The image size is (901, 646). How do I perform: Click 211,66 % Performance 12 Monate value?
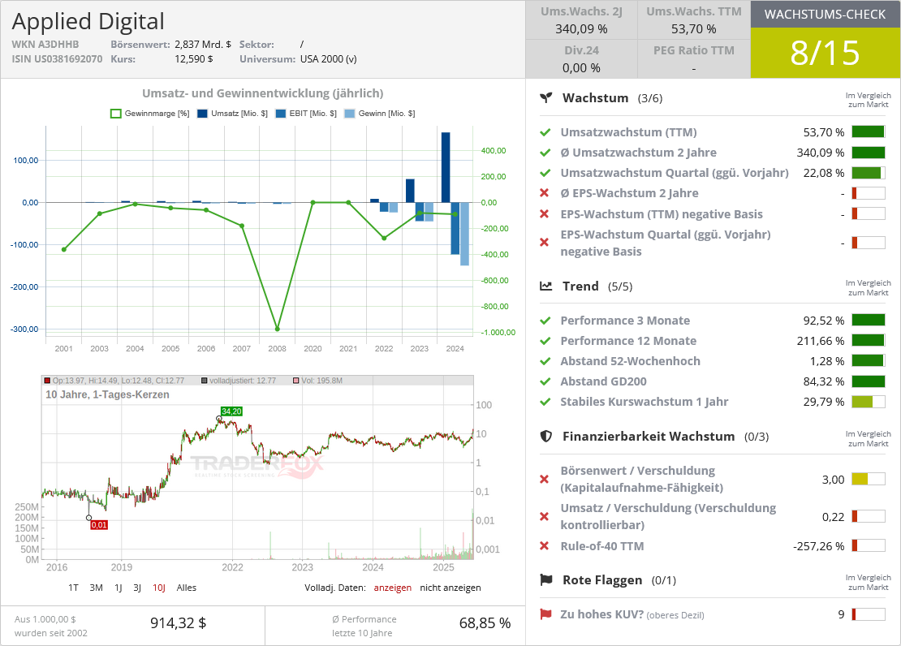pyautogui.click(x=821, y=341)
